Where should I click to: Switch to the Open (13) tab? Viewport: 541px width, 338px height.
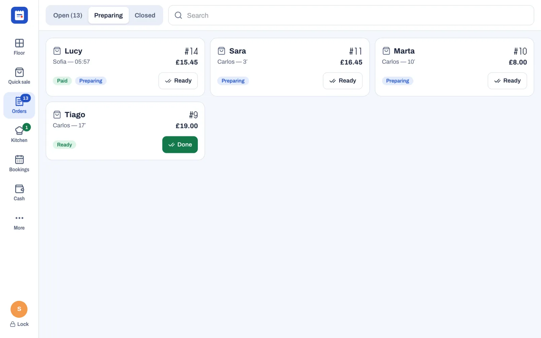68,15
